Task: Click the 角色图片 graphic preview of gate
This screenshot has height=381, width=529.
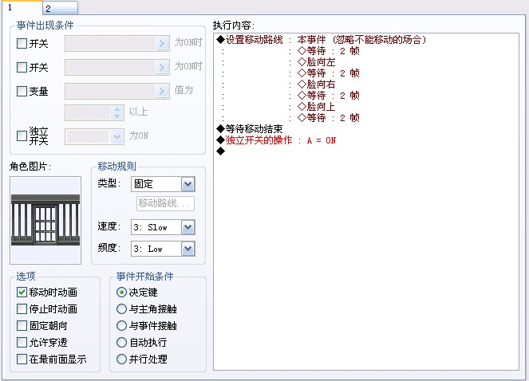Action: pos(45,220)
